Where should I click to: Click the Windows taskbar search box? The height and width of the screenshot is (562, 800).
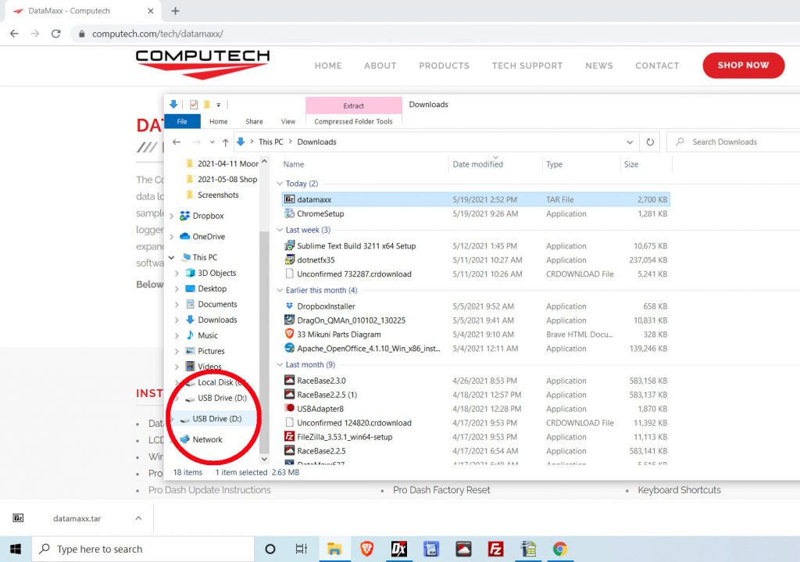point(143,549)
